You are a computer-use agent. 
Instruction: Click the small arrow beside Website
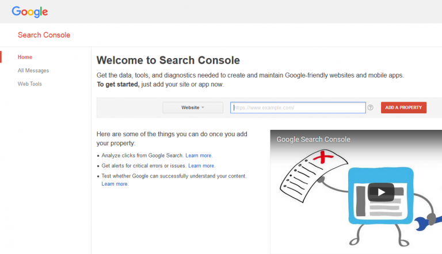(203, 107)
